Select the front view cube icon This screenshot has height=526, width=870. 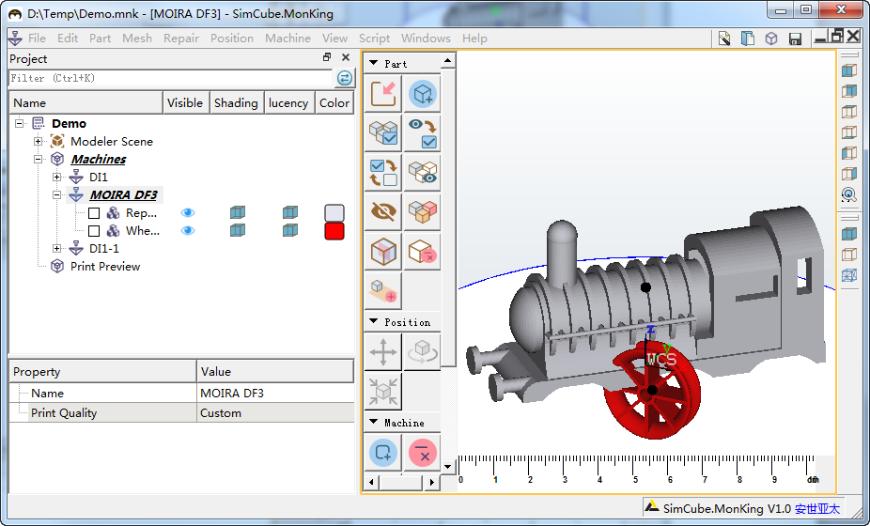pos(849,70)
